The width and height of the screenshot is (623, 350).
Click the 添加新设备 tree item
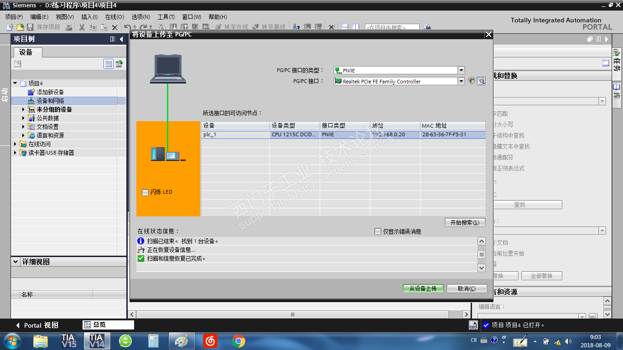tap(50, 92)
